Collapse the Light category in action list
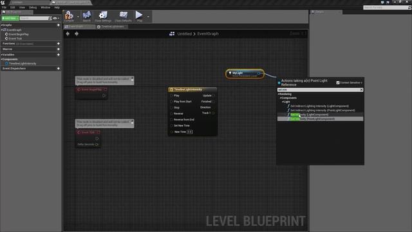 283,102
